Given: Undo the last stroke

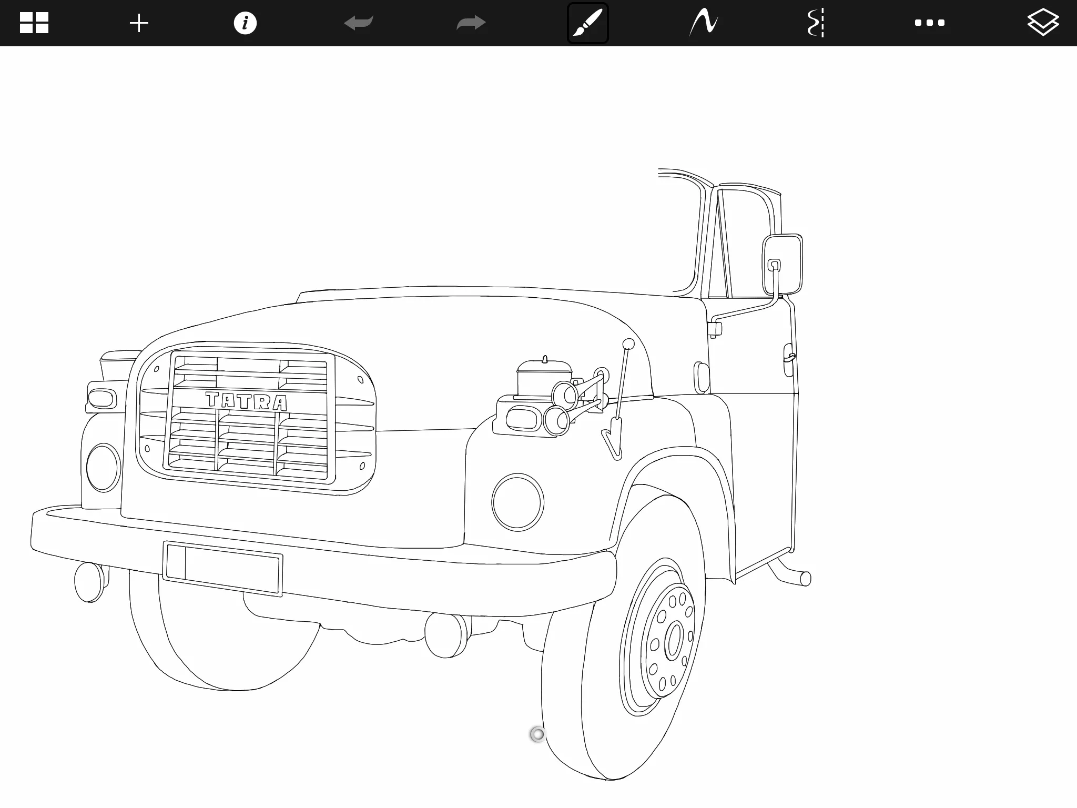Looking at the screenshot, I should [x=359, y=23].
